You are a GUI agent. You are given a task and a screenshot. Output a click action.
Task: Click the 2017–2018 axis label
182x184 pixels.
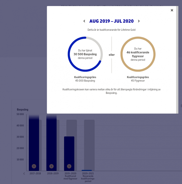point(35,174)
